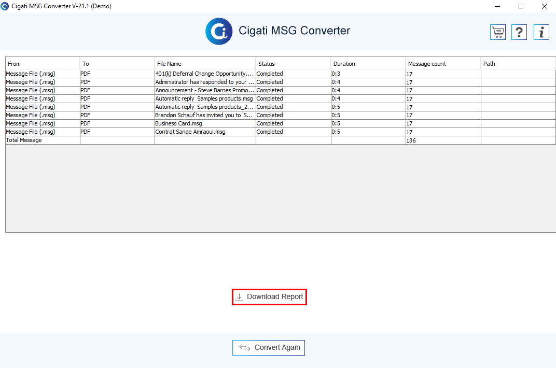The width and height of the screenshot is (556, 368).
Task: Click the 'Total Message' row label
Action: (x=24, y=140)
